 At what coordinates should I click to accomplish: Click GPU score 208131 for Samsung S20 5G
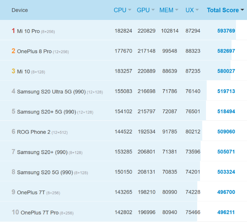[146, 172]
